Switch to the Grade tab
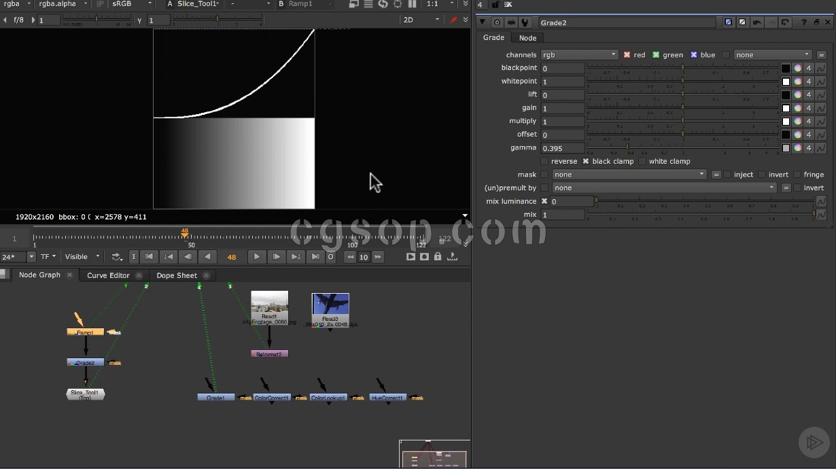Viewport: 836px width, 469px height. (x=493, y=38)
